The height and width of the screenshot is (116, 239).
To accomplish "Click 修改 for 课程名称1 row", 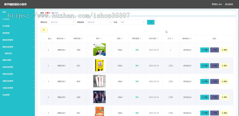I will click(x=215, y=50).
